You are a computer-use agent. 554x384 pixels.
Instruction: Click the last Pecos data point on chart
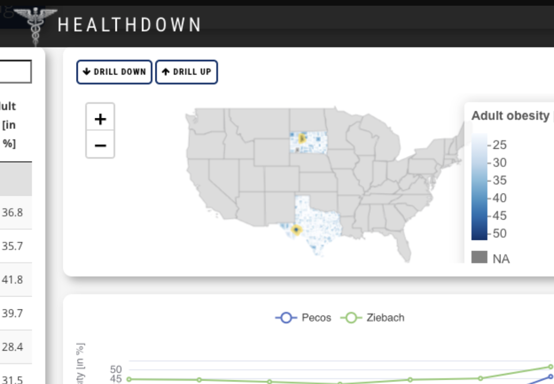(551, 376)
